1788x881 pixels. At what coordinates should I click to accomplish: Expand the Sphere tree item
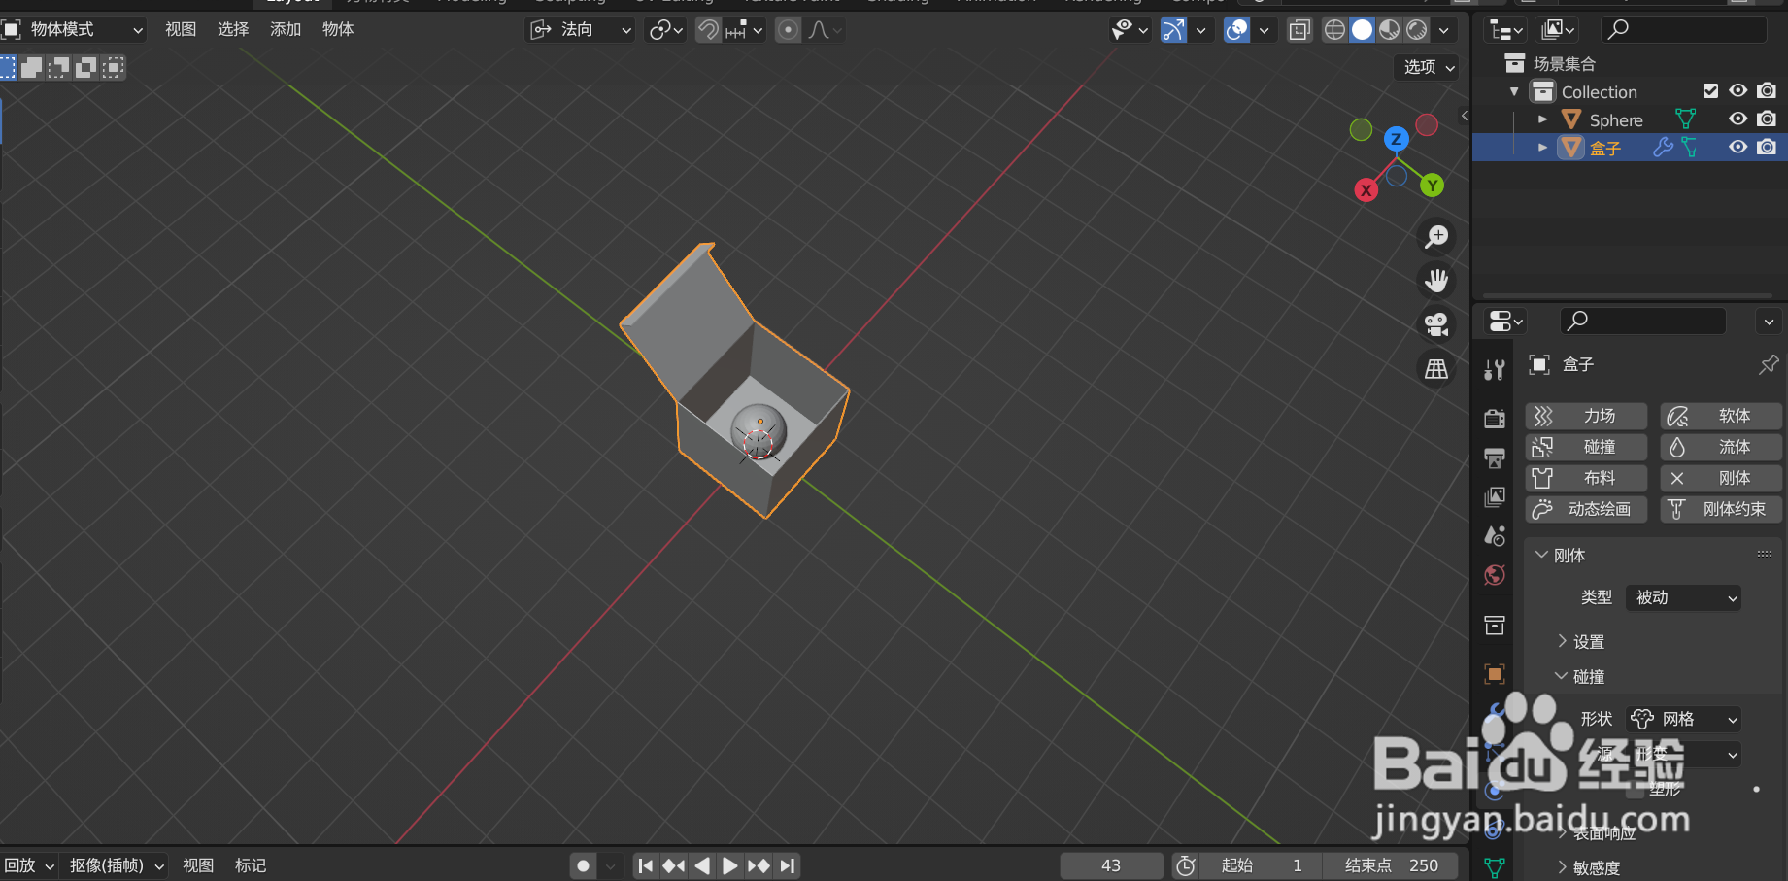coord(1542,119)
